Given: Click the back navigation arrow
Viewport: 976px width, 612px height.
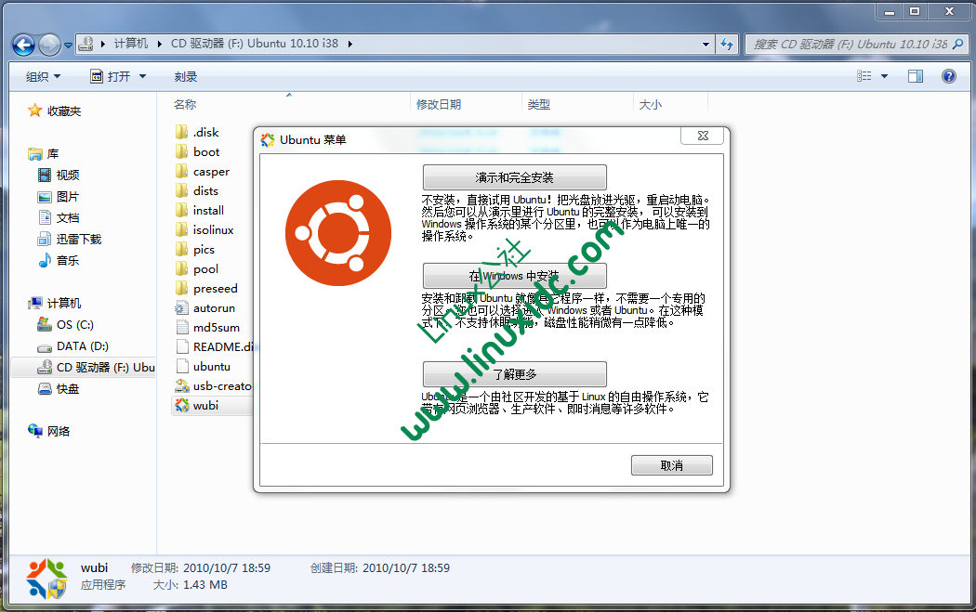Looking at the screenshot, I should tap(23, 44).
